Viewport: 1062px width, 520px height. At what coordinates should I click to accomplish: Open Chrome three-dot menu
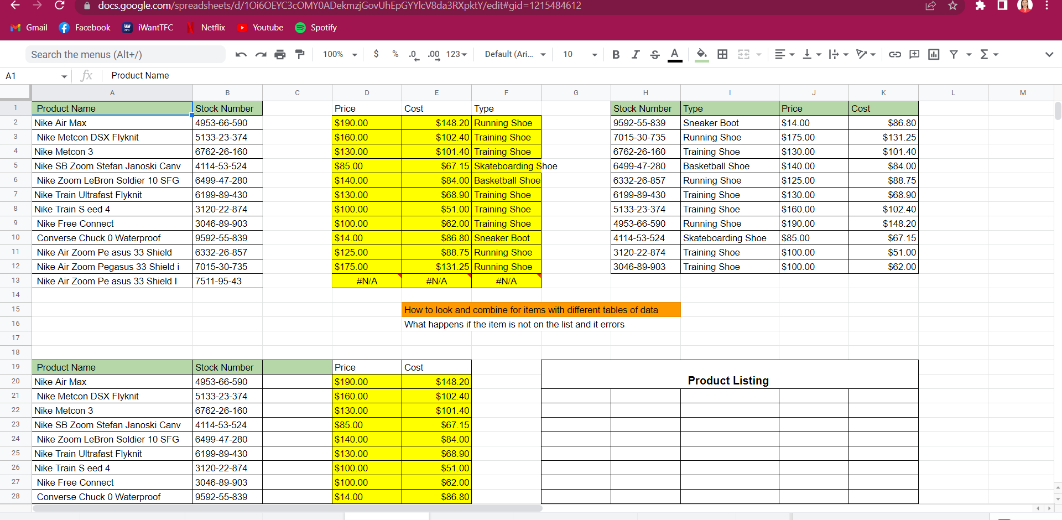[x=1047, y=6]
